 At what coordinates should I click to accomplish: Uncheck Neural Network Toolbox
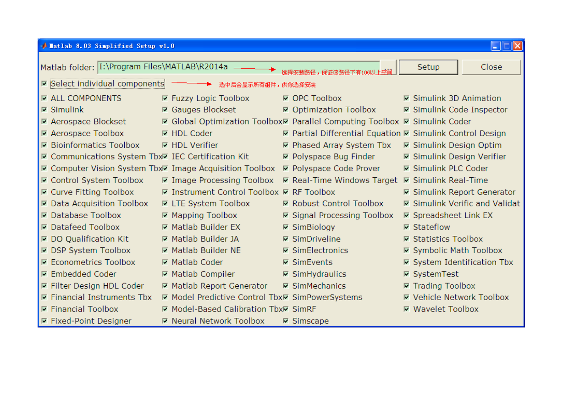165,321
